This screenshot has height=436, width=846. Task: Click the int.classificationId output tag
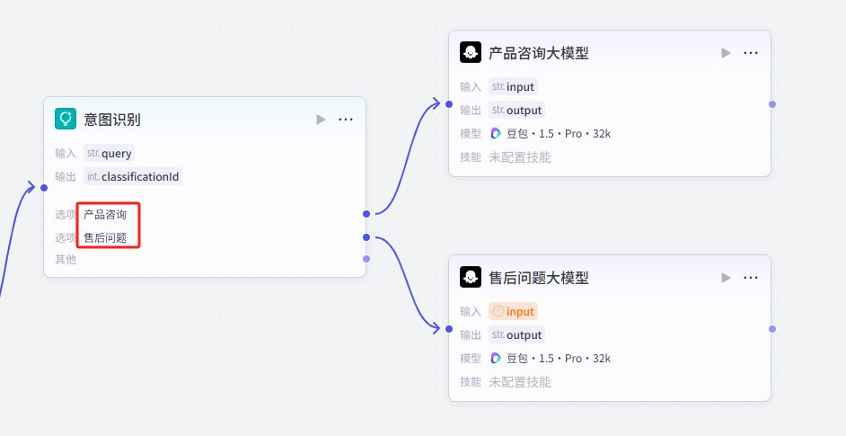[x=133, y=177]
